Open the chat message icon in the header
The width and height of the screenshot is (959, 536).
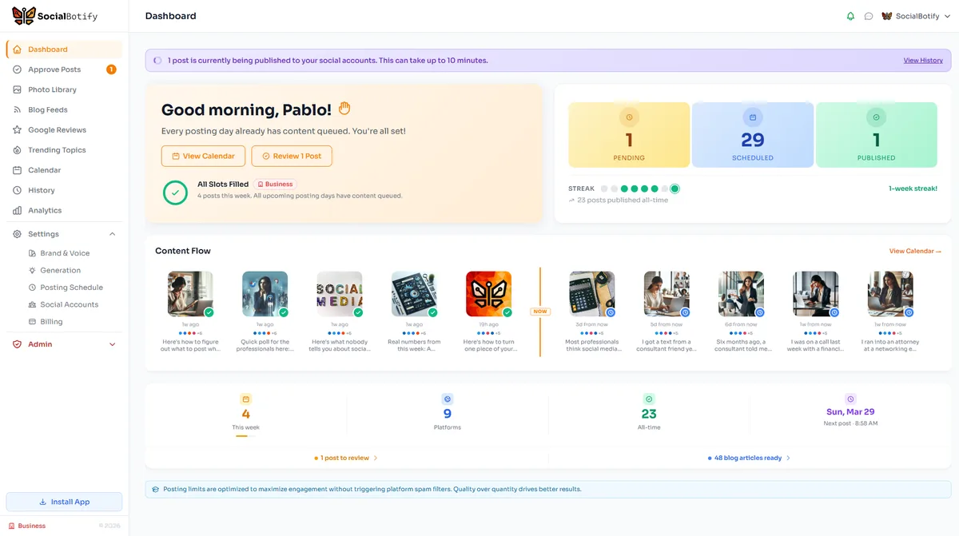(868, 15)
